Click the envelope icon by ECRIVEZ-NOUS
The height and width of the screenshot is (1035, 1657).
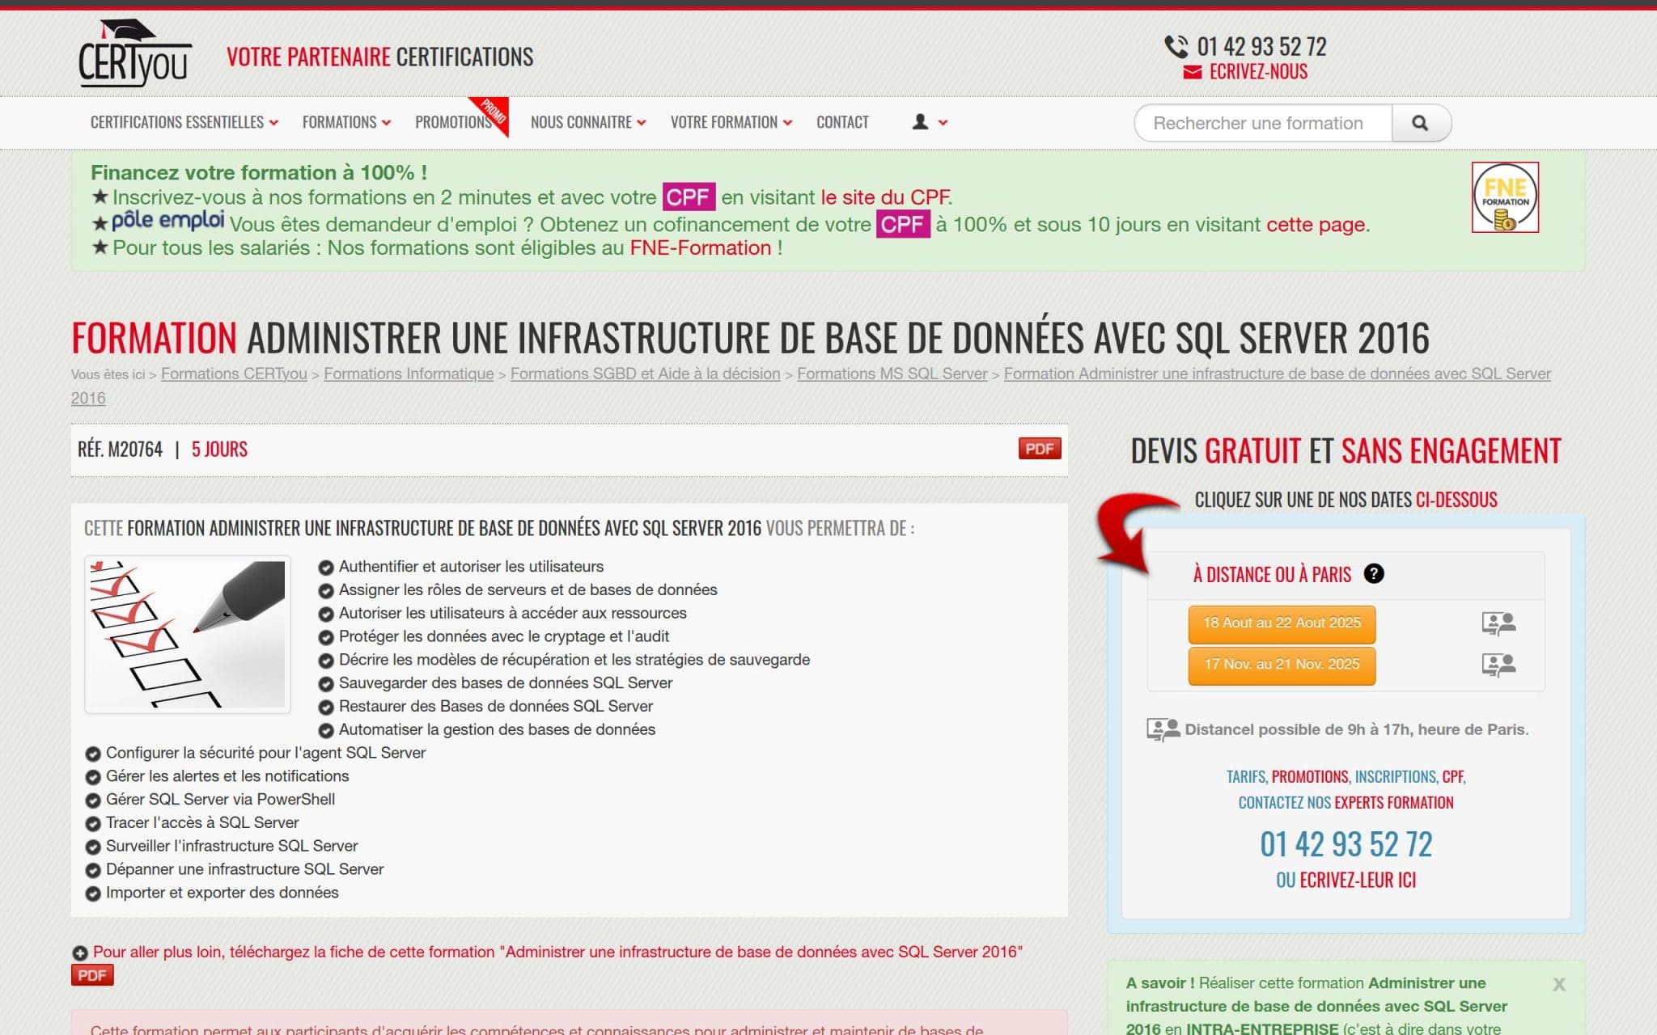(x=1192, y=73)
